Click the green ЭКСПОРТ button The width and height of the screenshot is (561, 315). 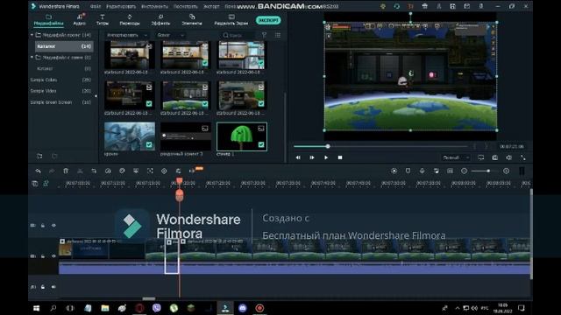(x=268, y=20)
